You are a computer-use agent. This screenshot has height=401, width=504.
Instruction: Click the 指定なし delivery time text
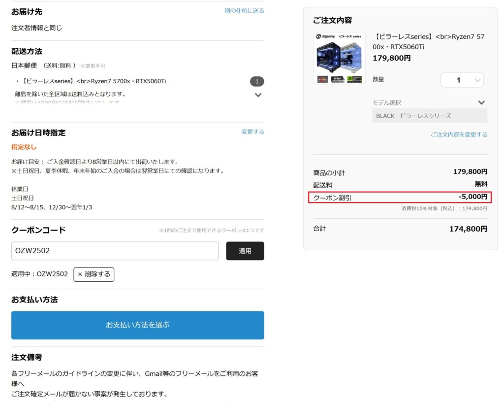23,147
